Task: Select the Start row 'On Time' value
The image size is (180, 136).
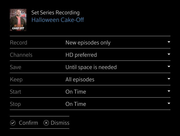Action: 76,92
